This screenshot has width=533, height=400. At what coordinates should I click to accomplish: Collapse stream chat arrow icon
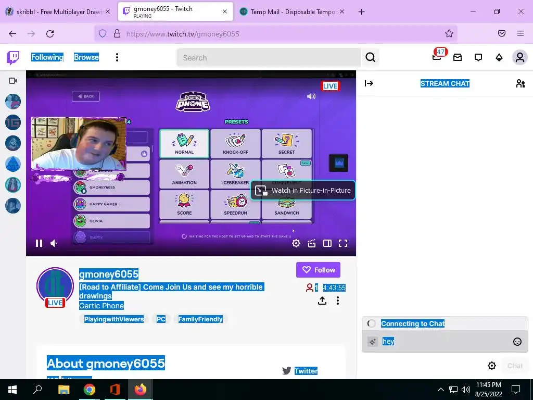(369, 83)
